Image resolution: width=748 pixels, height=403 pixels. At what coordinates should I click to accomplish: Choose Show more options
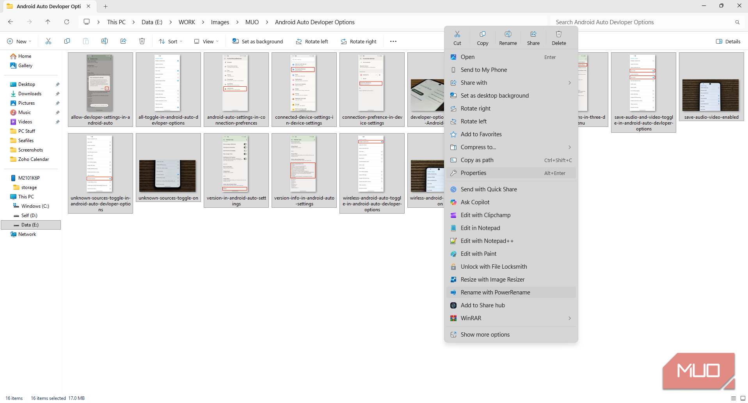511,335
